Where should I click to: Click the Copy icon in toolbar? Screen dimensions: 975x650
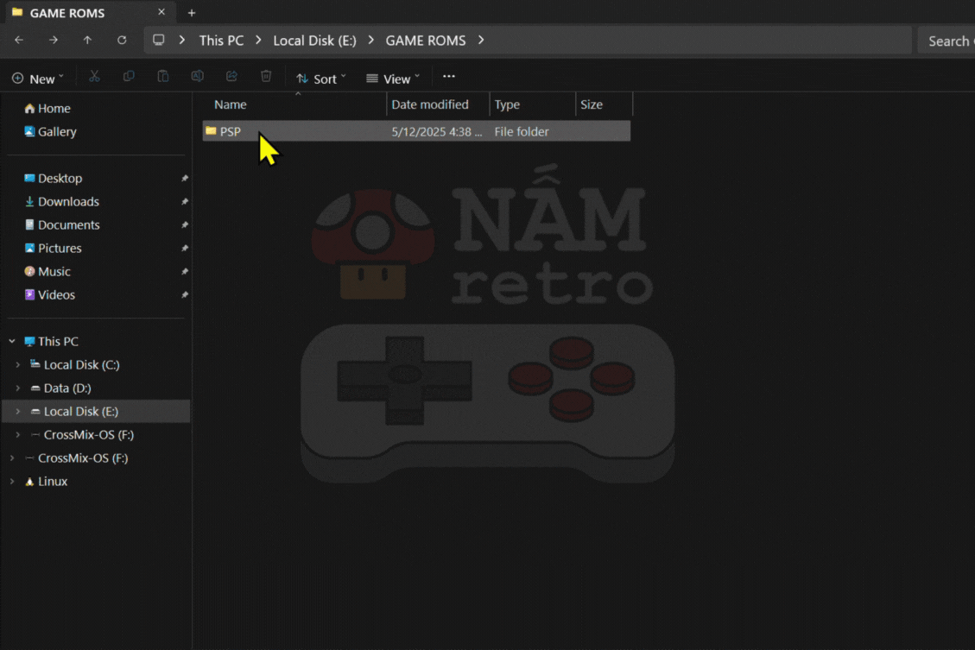(x=129, y=77)
